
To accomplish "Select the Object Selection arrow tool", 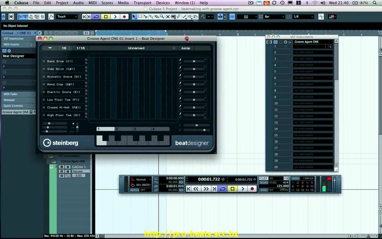I will click(134, 17).
